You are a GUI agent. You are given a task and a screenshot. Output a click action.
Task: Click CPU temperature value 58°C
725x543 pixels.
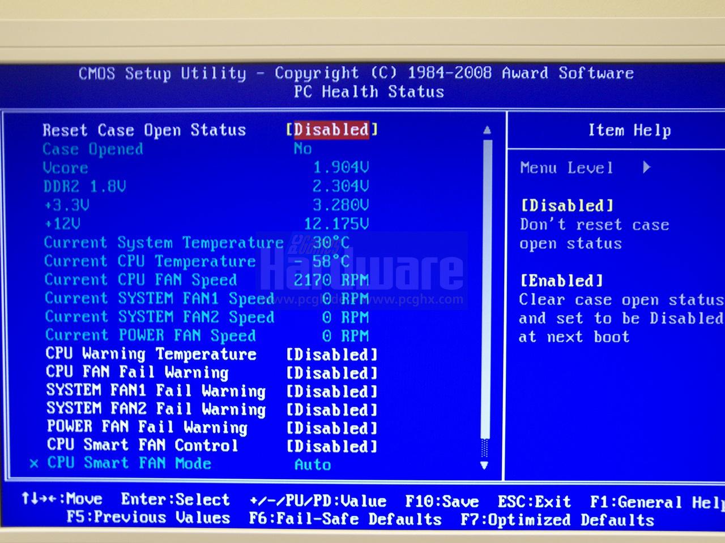tap(331, 261)
